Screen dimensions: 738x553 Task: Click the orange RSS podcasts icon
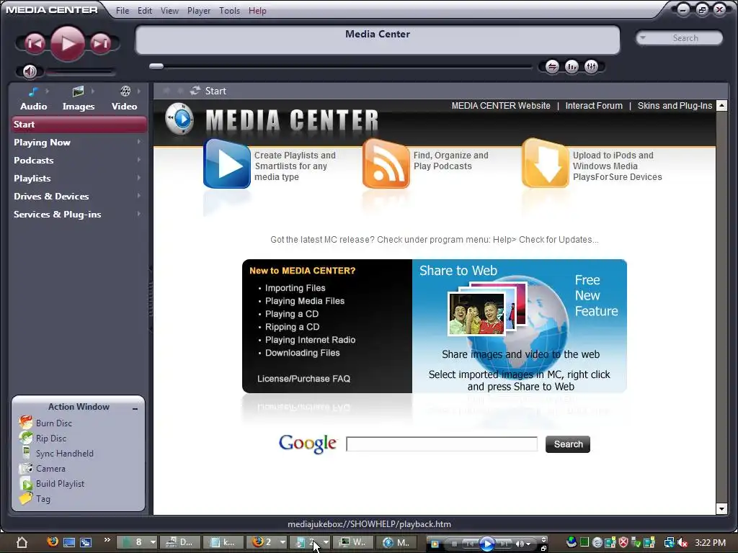tap(386, 164)
